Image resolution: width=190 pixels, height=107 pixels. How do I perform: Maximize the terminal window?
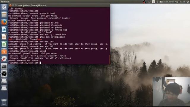(x=16, y=5)
